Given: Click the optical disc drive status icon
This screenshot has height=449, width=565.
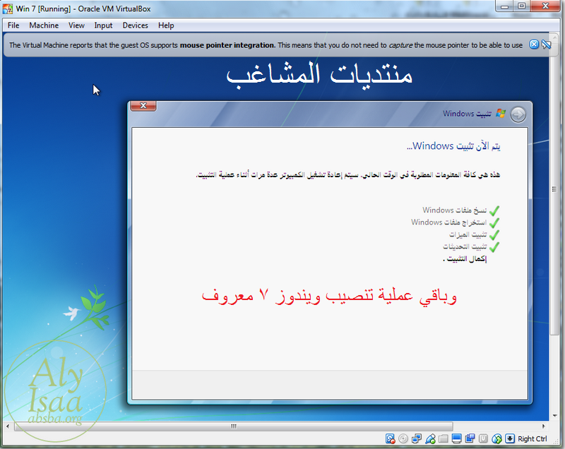Looking at the screenshot, I should 403,439.
